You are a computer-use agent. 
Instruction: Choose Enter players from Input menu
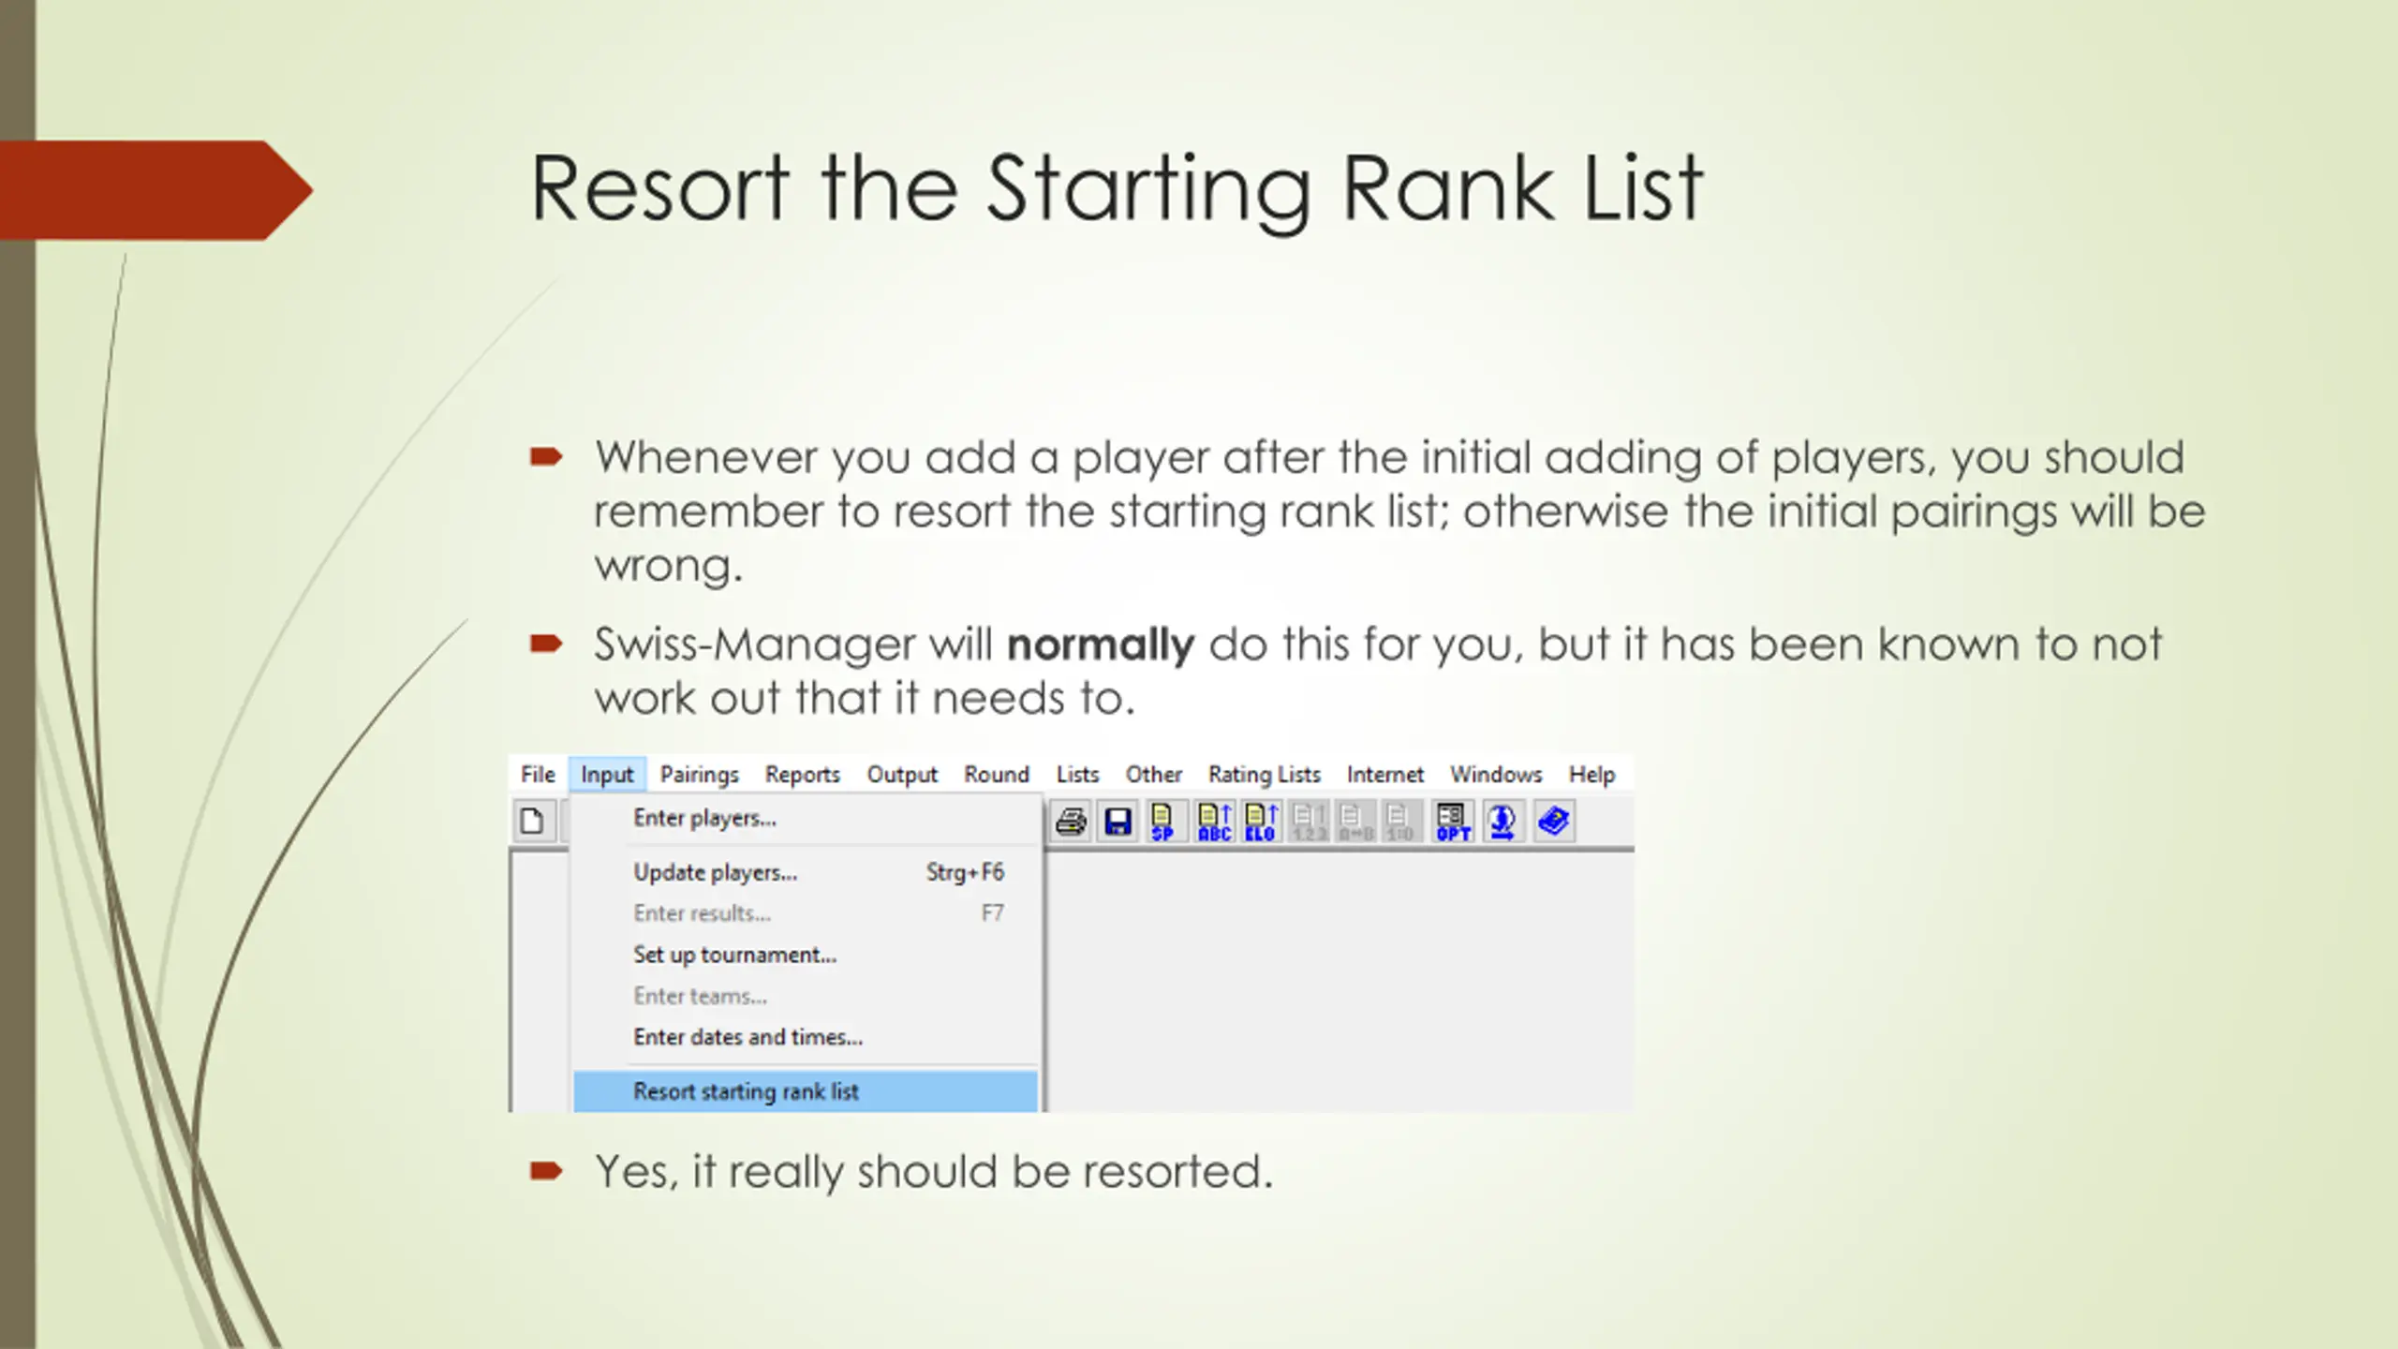click(704, 818)
